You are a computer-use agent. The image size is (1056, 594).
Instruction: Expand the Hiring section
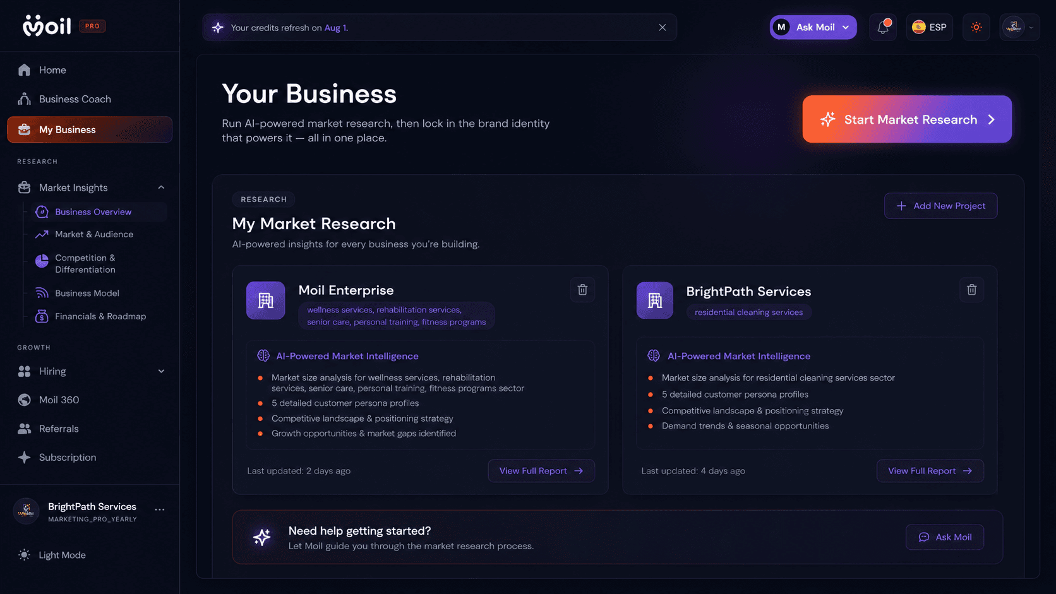[161, 371]
